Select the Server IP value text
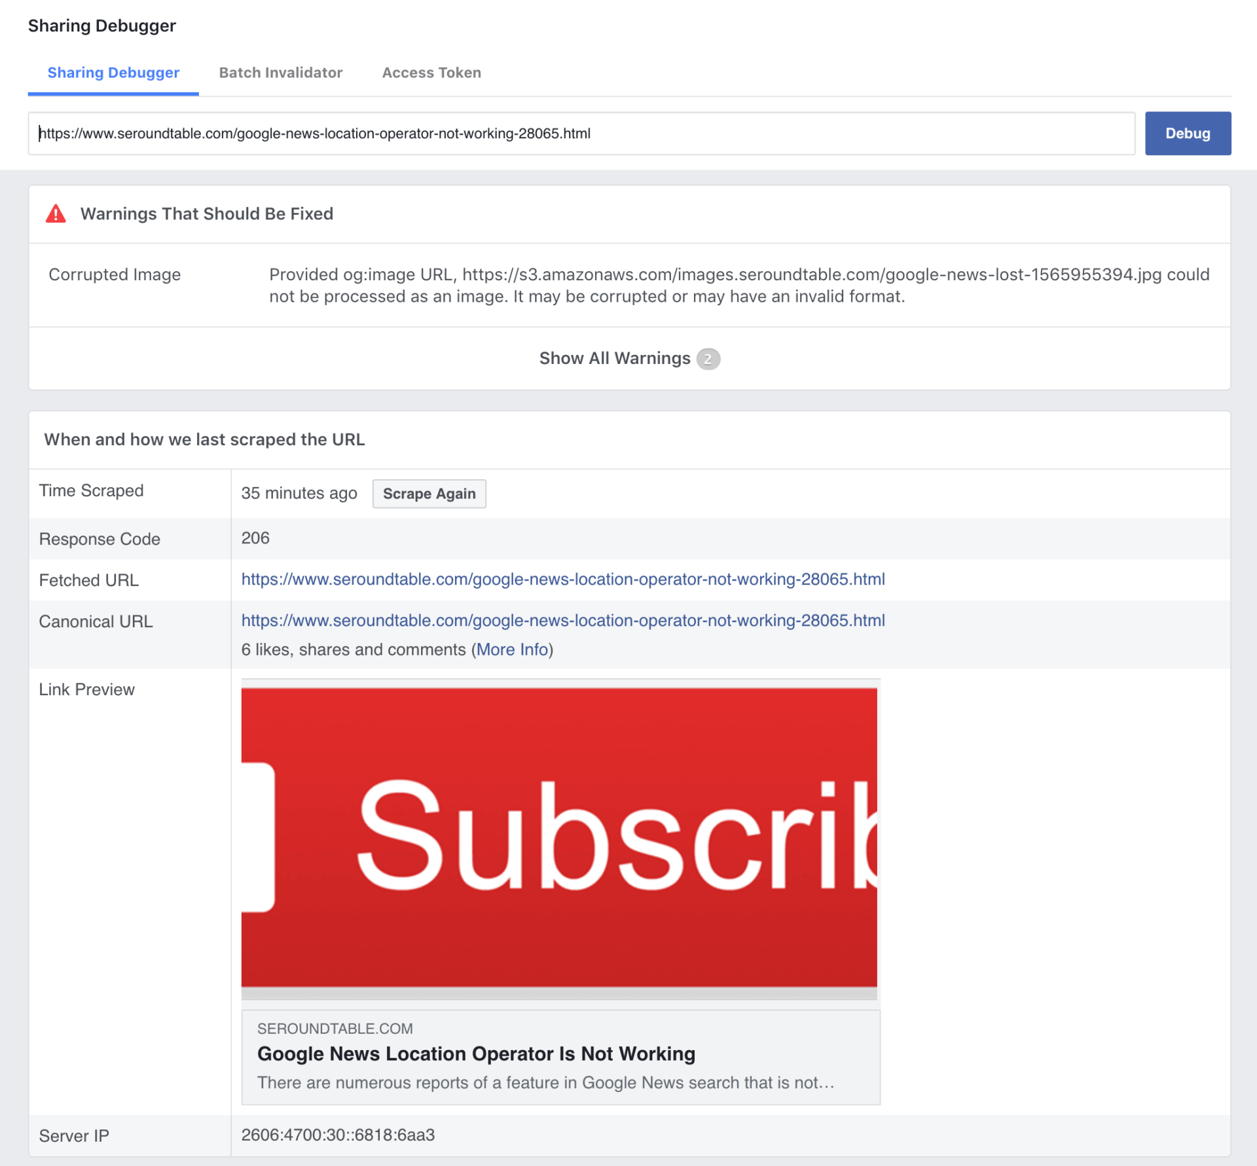This screenshot has width=1257, height=1166. 338,1135
